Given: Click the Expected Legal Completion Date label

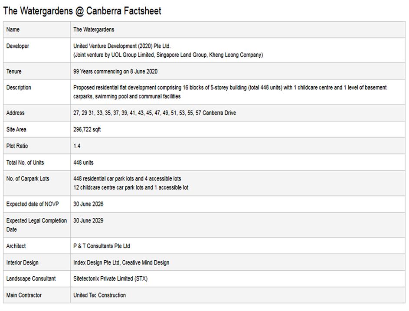Looking at the screenshot, I should [x=36, y=225].
